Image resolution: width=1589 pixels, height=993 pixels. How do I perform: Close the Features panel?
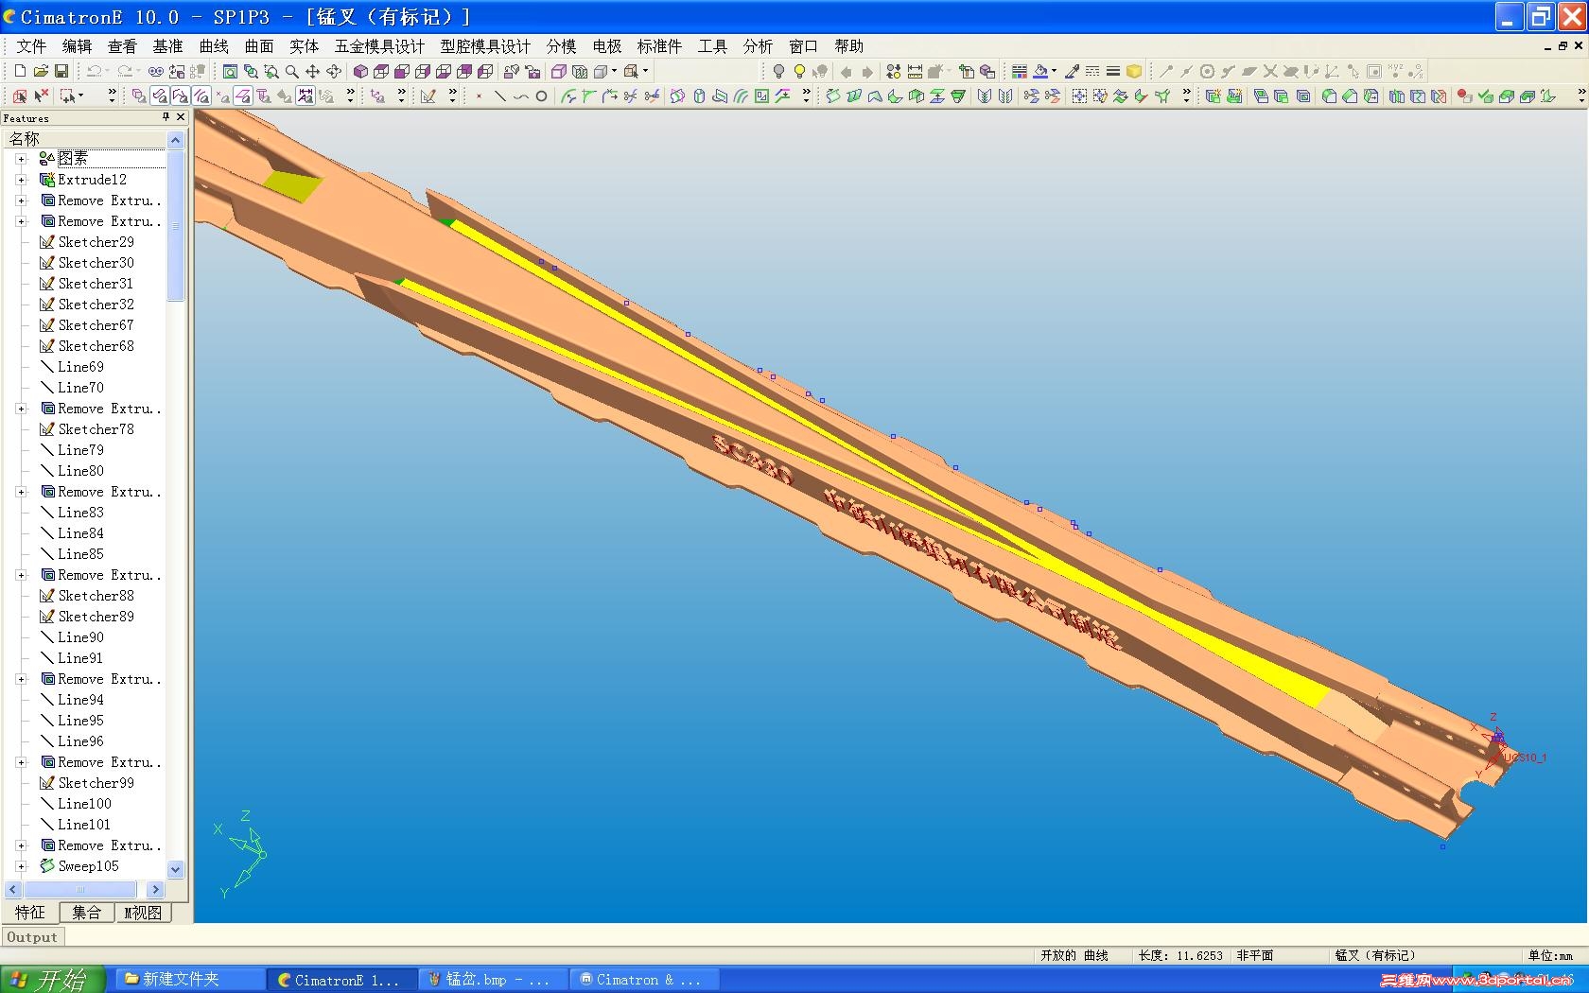click(x=181, y=117)
